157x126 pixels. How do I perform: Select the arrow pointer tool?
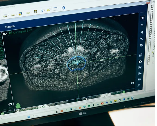pyautogui.click(x=143, y=18)
